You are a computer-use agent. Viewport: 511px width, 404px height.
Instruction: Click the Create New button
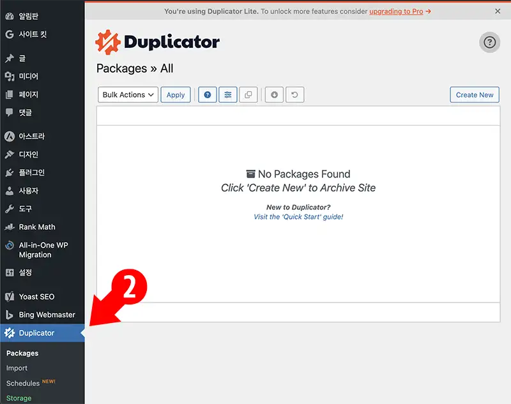475,94
